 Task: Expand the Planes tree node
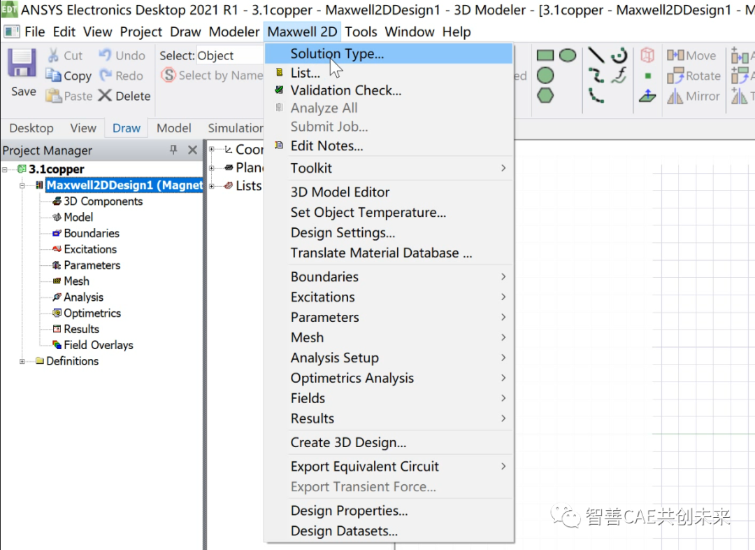[211, 168]
